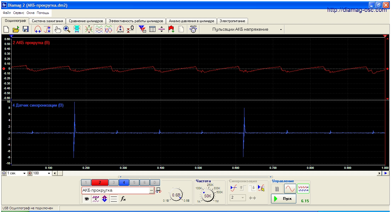Select blue channel 4 button
This screenshot has height=212, width=391.
[124, 183]
